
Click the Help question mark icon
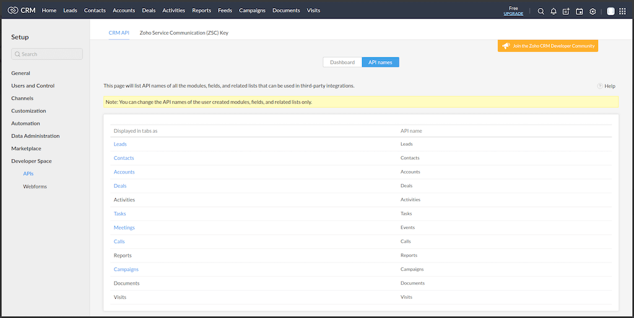[599, 86]
